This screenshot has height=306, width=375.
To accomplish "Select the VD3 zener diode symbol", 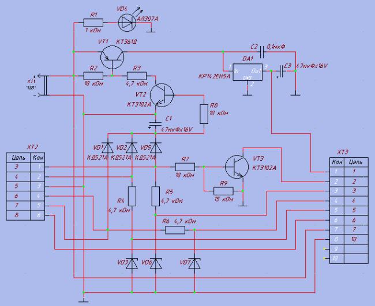I will point(132,263).
